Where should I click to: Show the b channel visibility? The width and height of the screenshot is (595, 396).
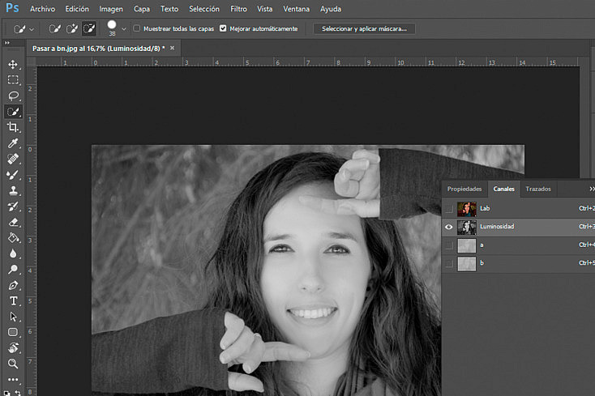click(x=449, y=263)
